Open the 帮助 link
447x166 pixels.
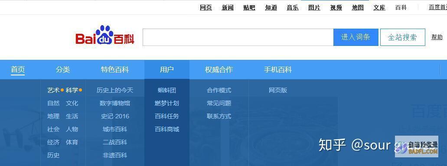pyautogui.click(x=437, y=37)
